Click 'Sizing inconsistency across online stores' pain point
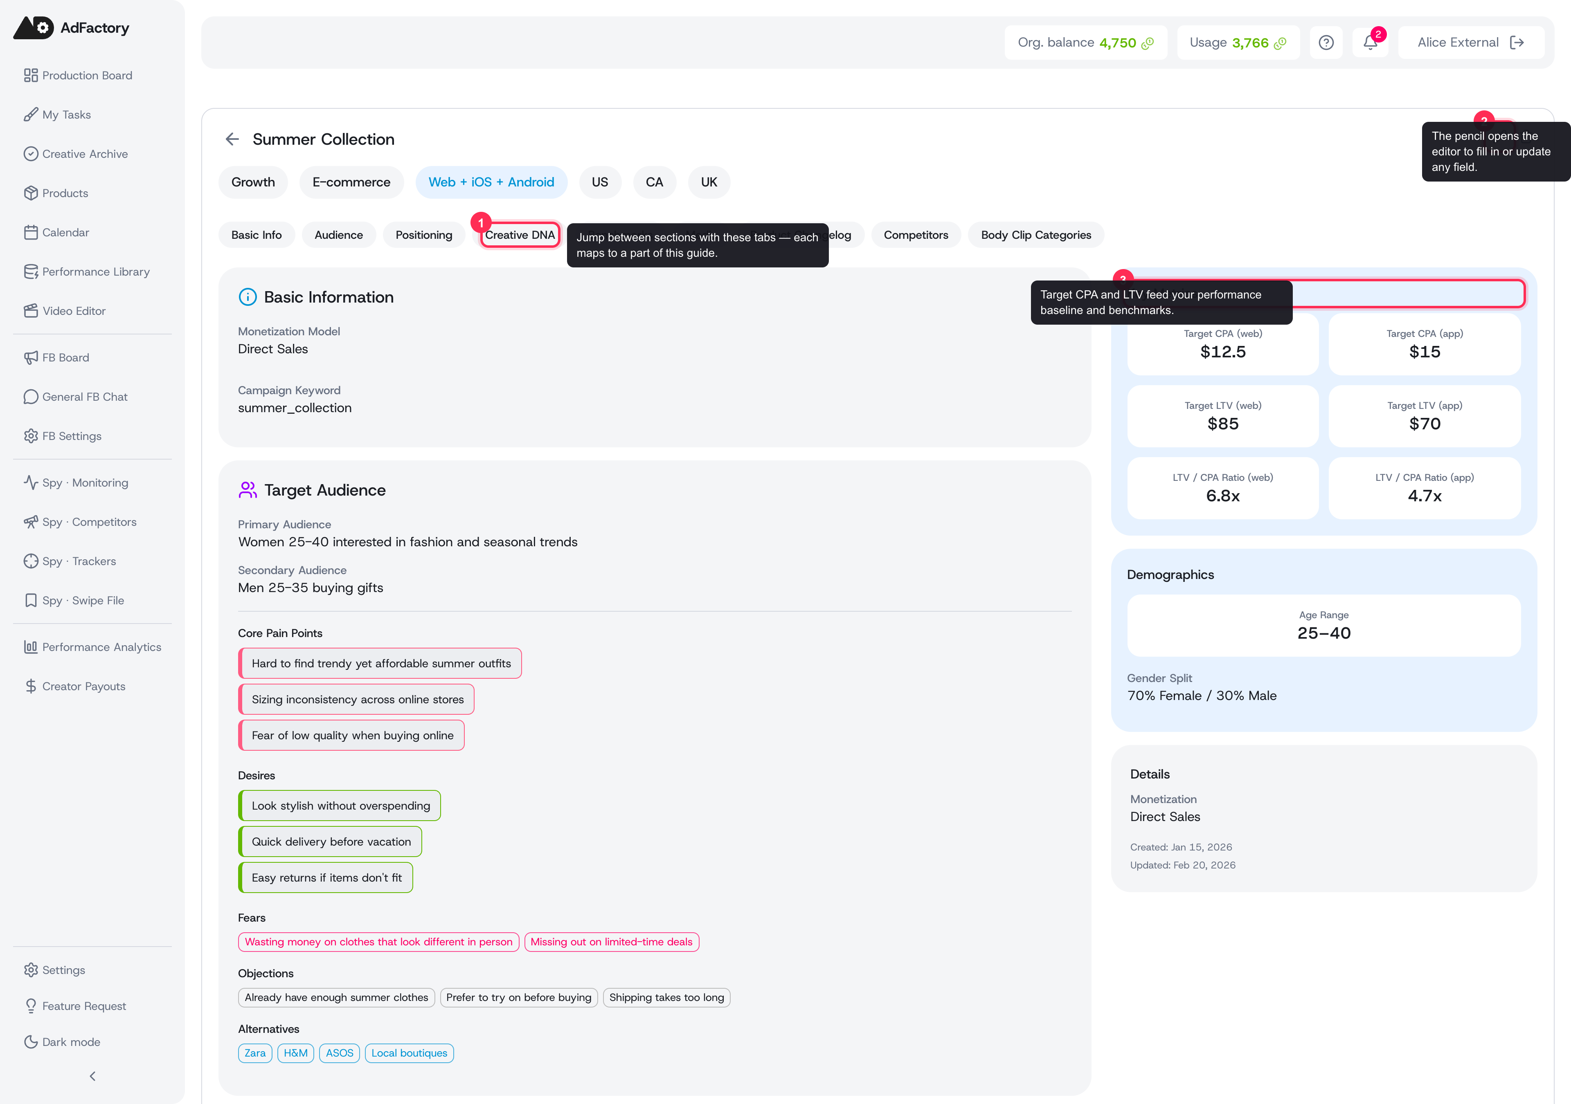1571x1104 pixels. 356,699
